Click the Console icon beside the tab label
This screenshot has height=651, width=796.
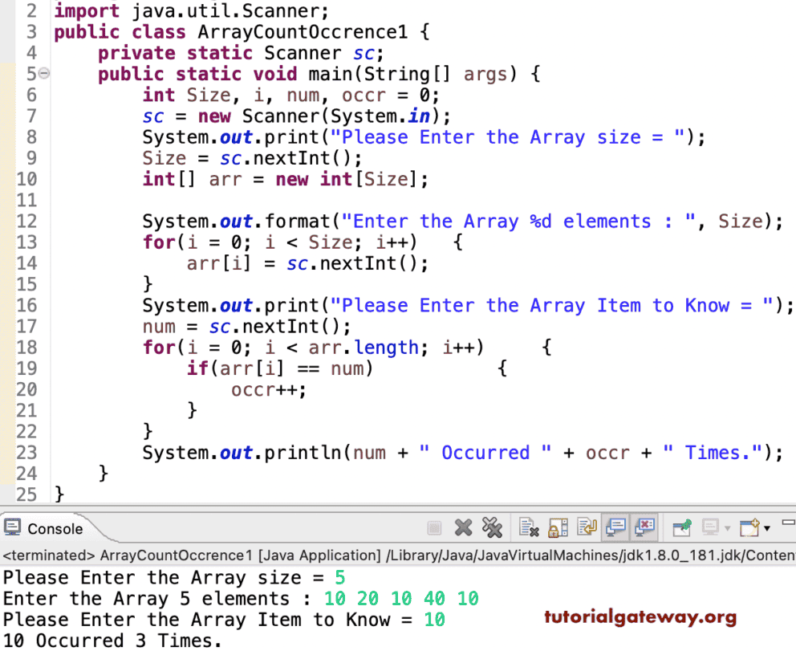(x=13, y=527)
